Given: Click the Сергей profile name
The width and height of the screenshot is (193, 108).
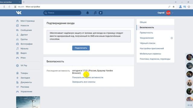Looking at the screenshot, I should coord(161,13).
